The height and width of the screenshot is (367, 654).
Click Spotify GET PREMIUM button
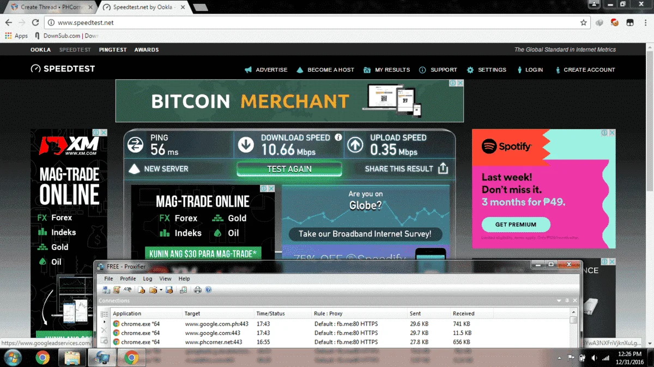[516, 225]
